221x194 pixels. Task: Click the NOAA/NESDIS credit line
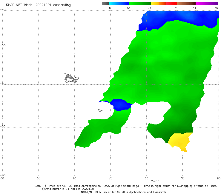tap(123, 192)
